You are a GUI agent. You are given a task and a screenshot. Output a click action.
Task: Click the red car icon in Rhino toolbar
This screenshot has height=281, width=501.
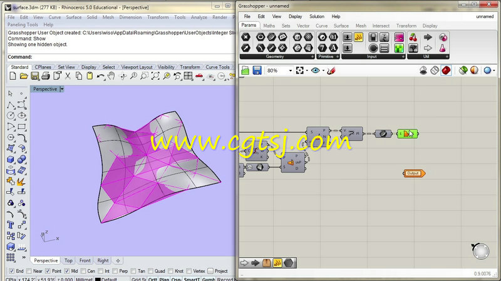tap(199, 76)
